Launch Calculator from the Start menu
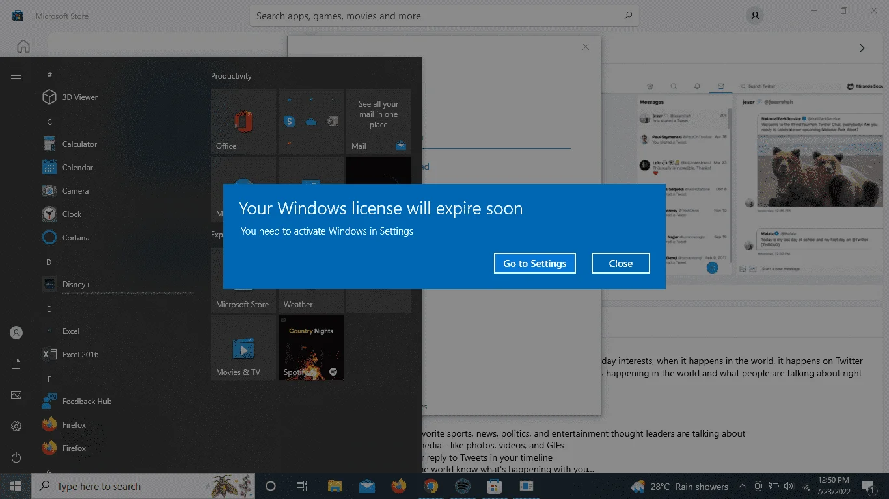This screenshot has height=499, width=889. coord(117,144)
